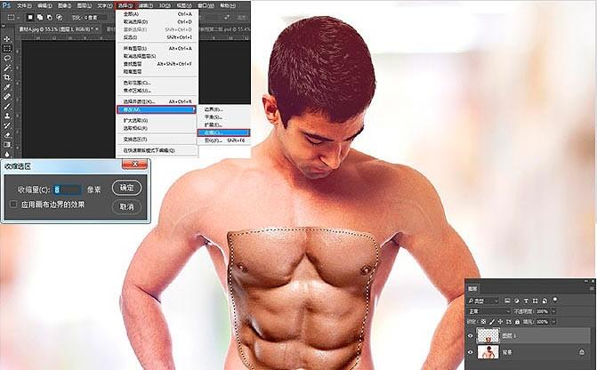Select the Healing Brush tool
Viewport: 597px width, 370px height.
coord(7,97)
